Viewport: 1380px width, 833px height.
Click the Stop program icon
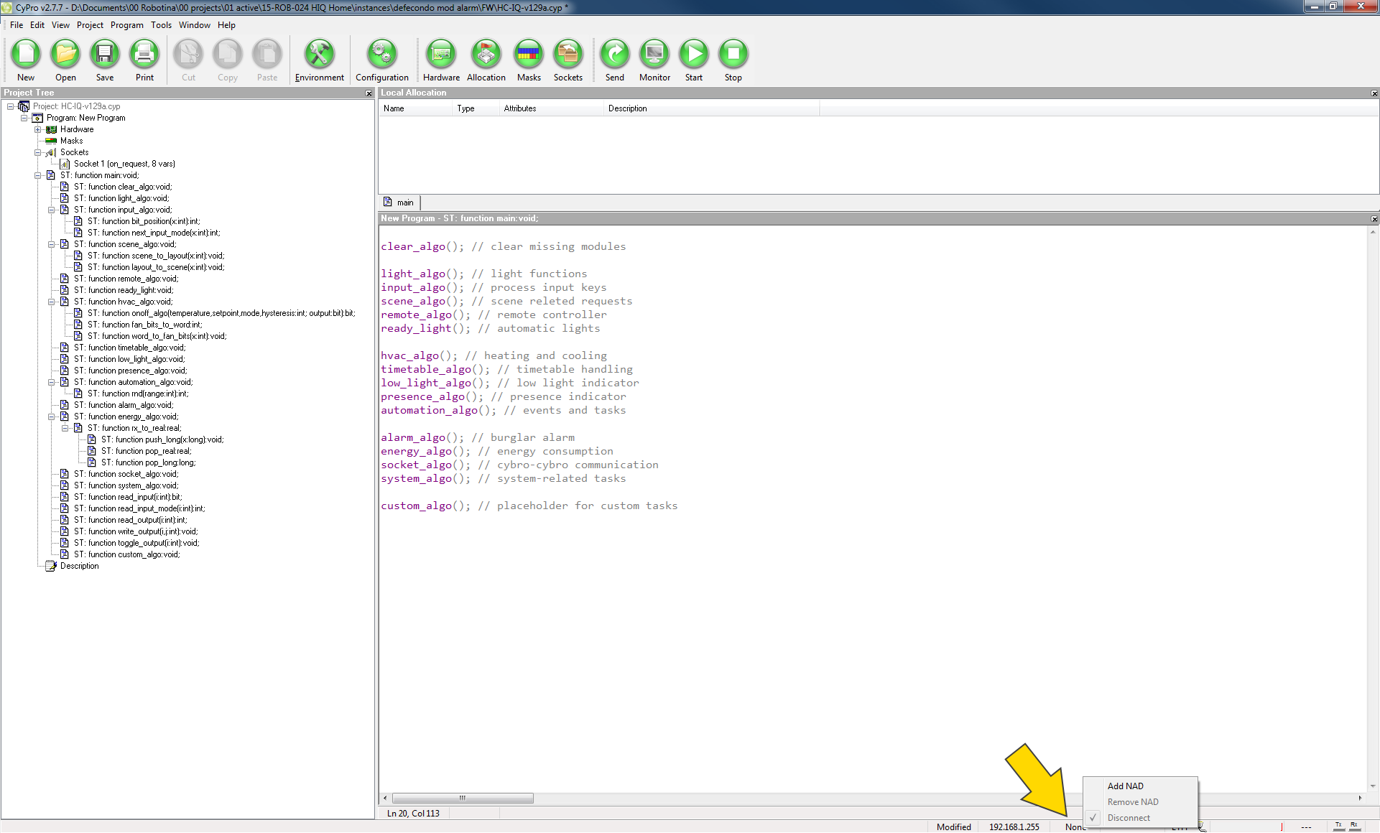coord(733,54)
